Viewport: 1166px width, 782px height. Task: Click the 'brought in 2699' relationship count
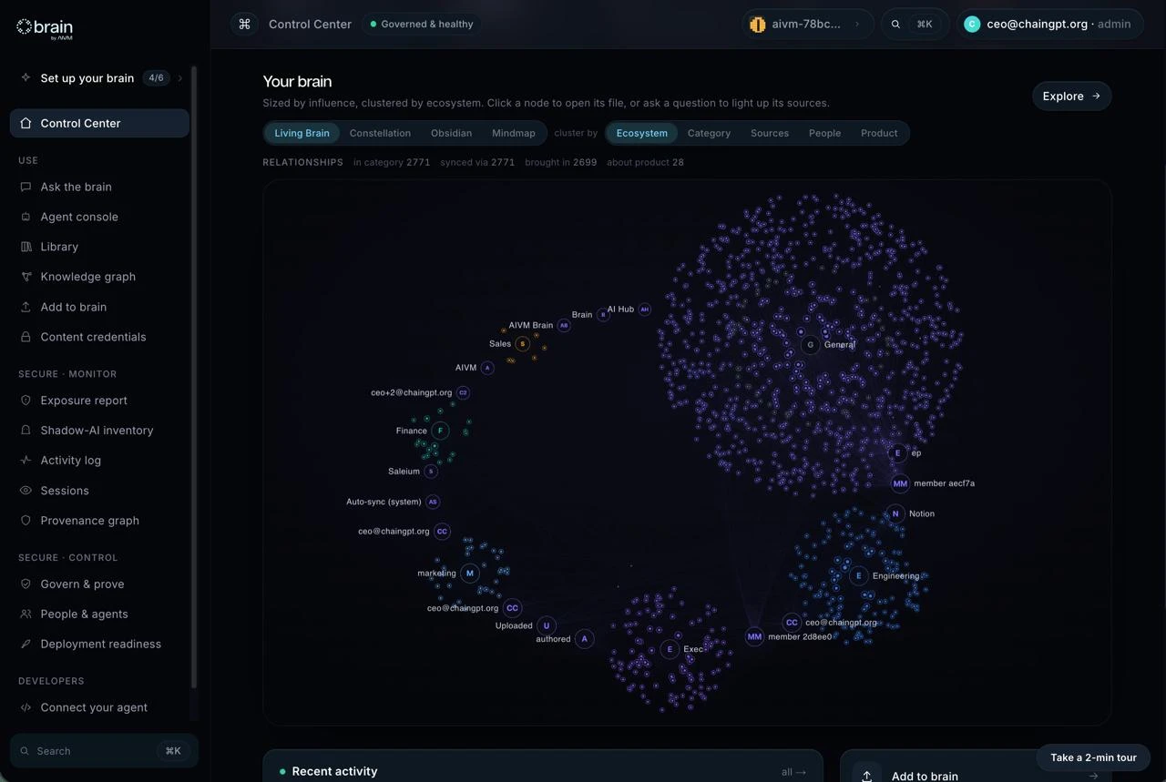tap(561, 162)
